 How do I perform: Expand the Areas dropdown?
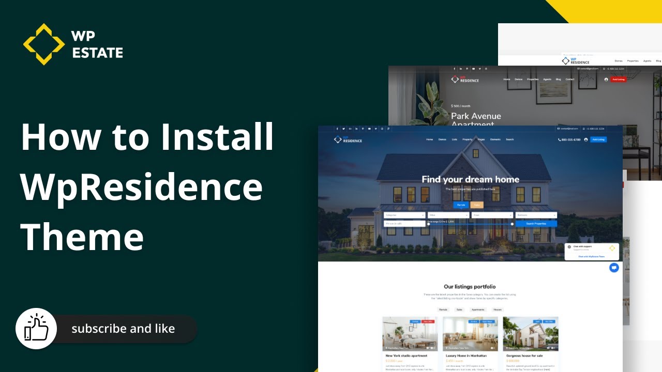492,215
